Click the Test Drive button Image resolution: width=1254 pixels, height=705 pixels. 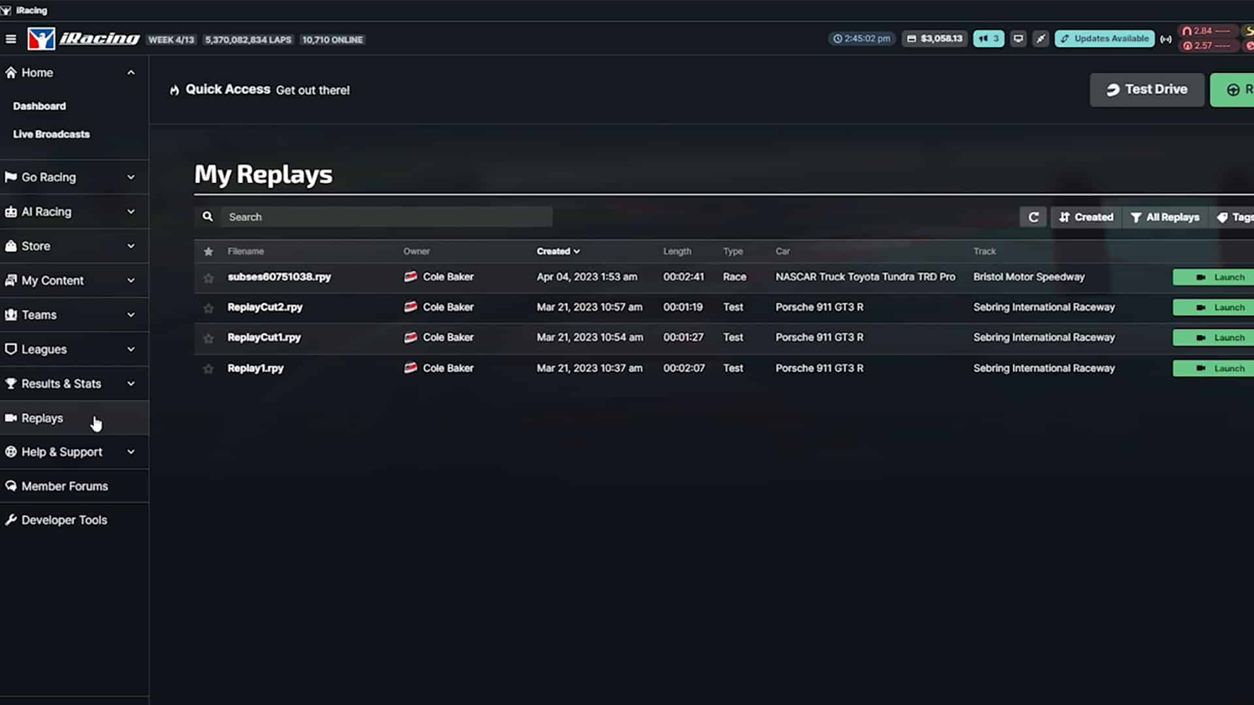click(x=1147, y=89)
